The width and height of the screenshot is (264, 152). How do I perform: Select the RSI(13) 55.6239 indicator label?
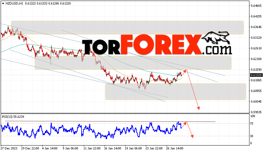point(13,117)
